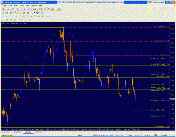The image size is (176, 137).
Task: Open the New Chart toolbar icon
Action: tap(3, 9)
